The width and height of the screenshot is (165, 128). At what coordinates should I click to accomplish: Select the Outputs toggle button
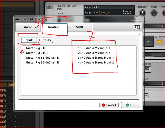pos(45,40)
